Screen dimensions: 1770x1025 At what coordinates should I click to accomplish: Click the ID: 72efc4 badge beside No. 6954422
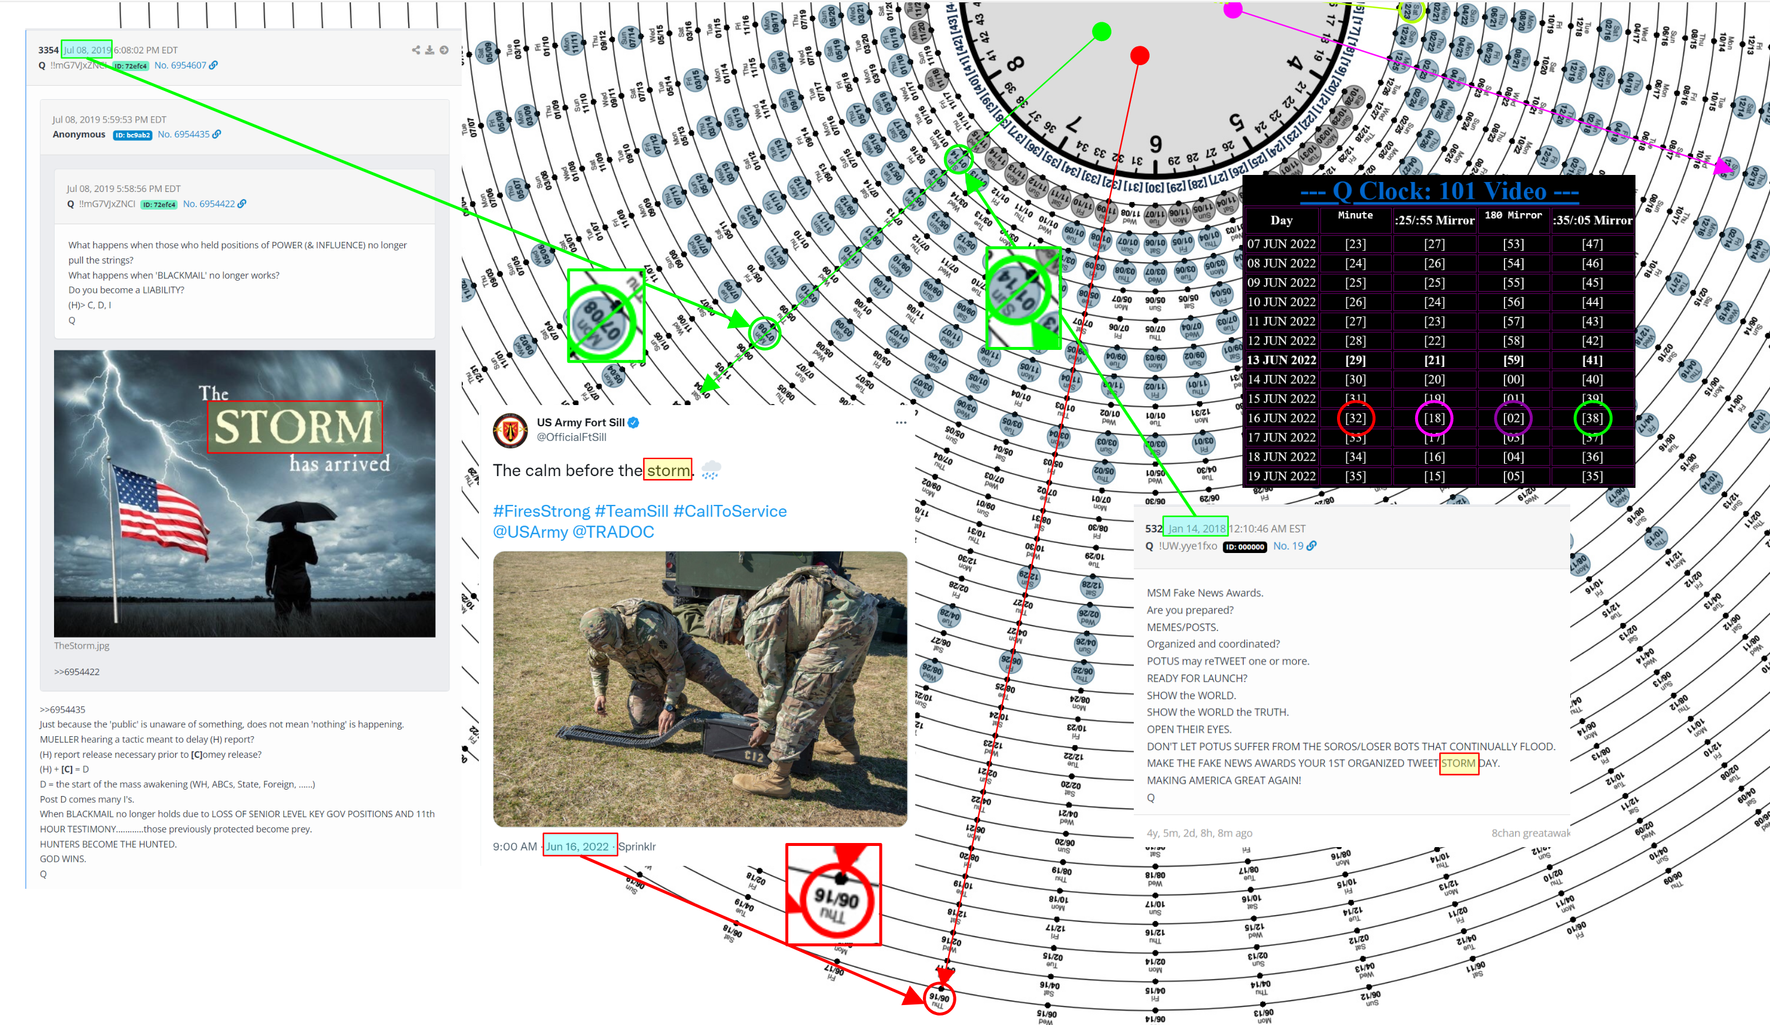[x=159, y=204]
